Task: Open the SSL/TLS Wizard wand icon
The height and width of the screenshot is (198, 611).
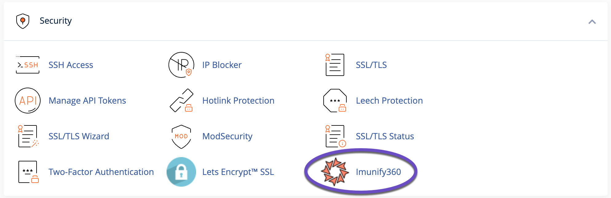Action: (x=27, y=136)
